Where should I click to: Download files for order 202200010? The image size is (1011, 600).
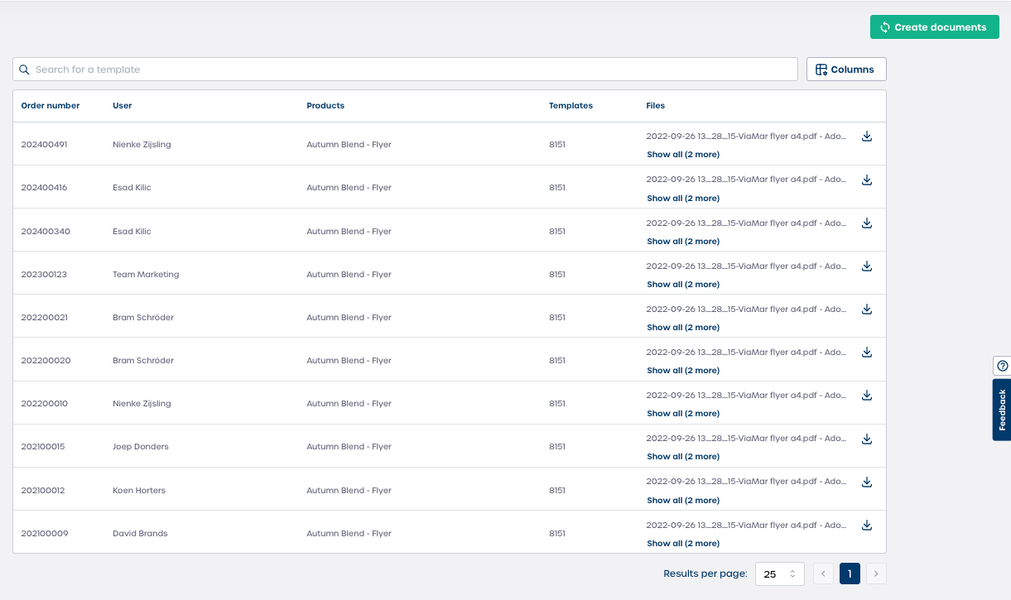[867, 396]
